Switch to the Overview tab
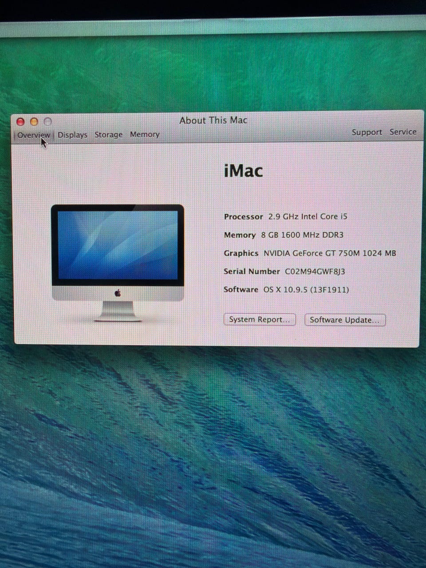426x568 pixels. [x=34, y=135]
